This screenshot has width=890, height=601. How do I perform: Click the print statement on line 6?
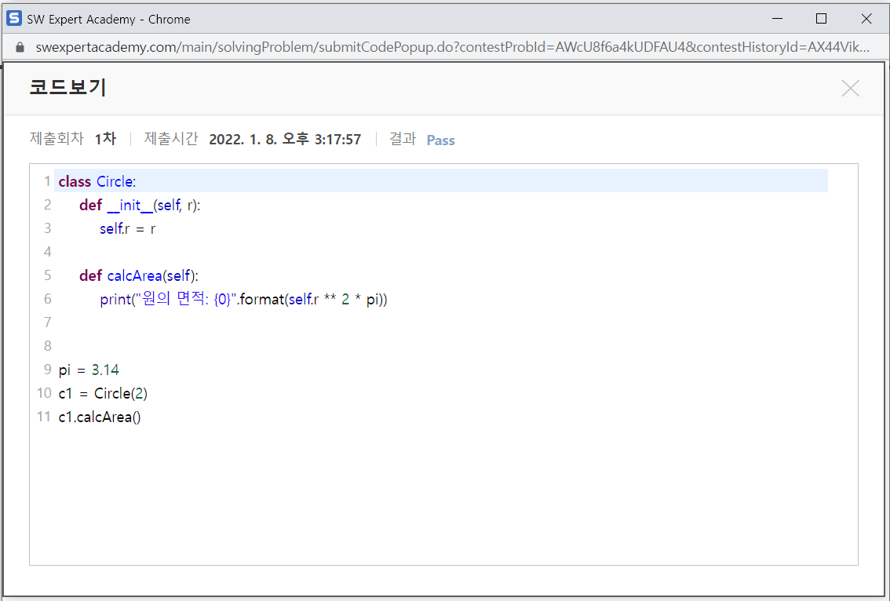click(243, 299)
